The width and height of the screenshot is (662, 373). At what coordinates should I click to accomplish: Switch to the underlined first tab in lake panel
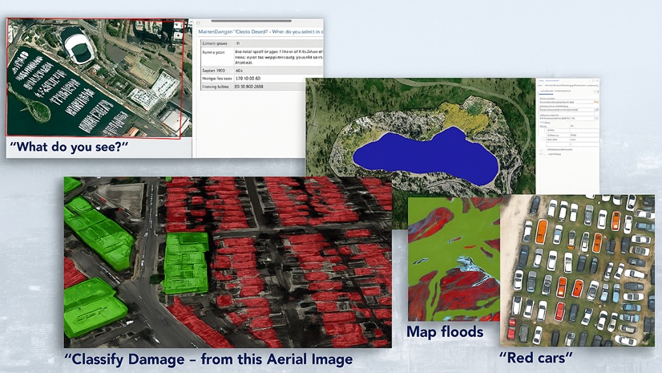[x=547, y=91]
